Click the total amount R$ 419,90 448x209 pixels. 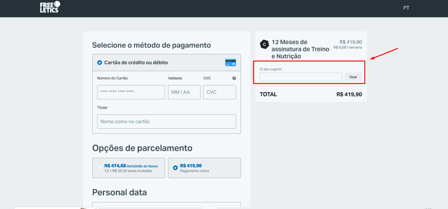(x=349, y=94)
